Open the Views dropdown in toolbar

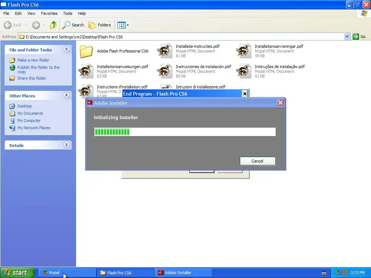[x=123, y=25]
